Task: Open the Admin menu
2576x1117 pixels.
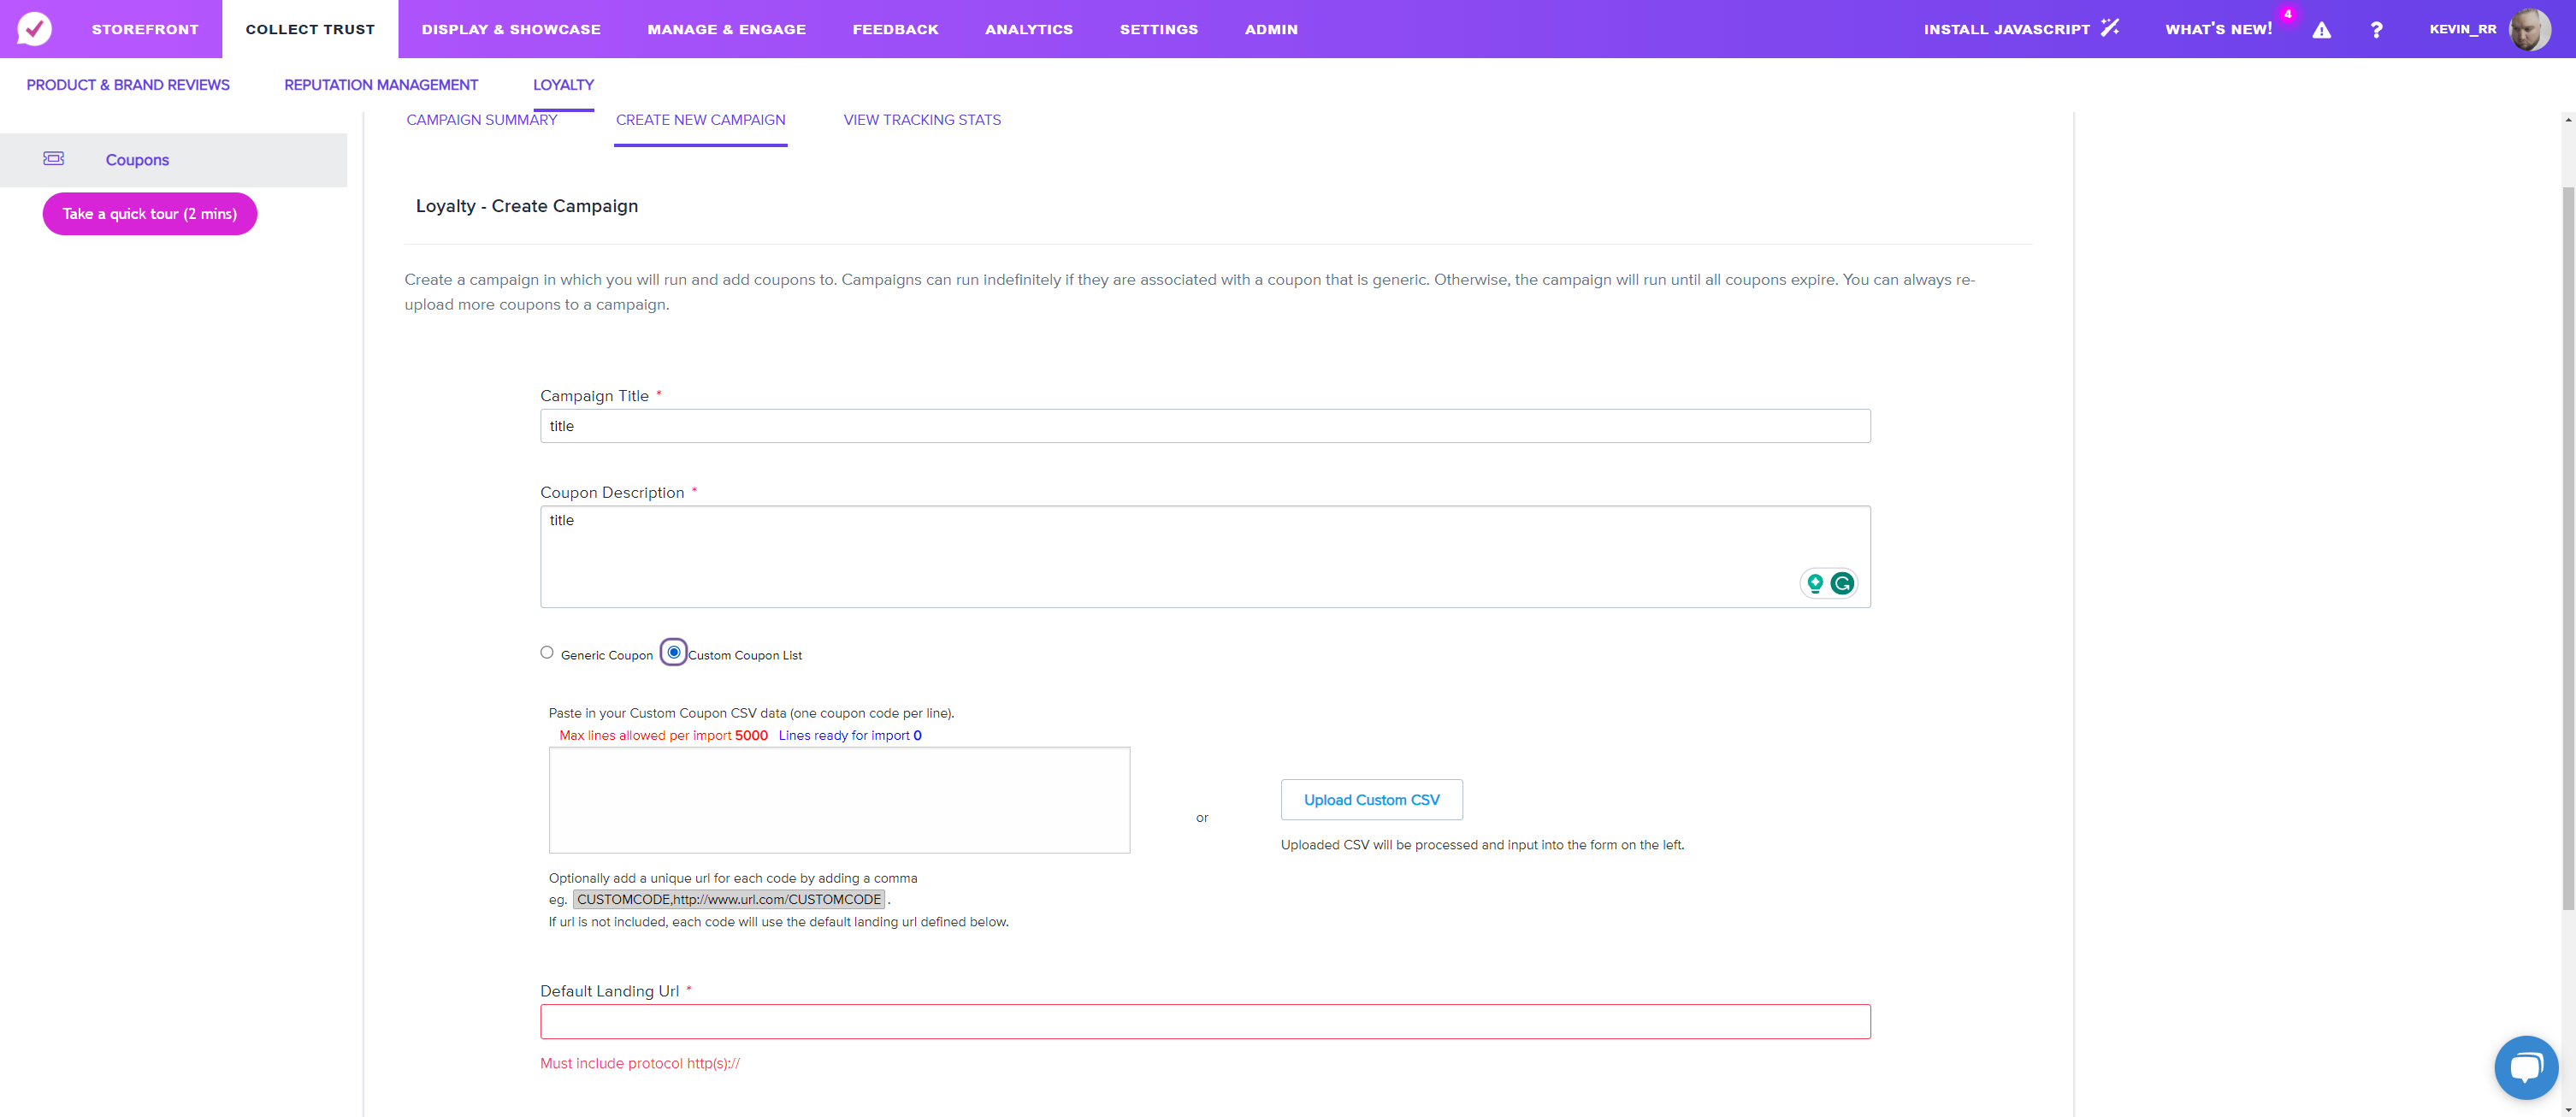Action: tap(1271, 29)
